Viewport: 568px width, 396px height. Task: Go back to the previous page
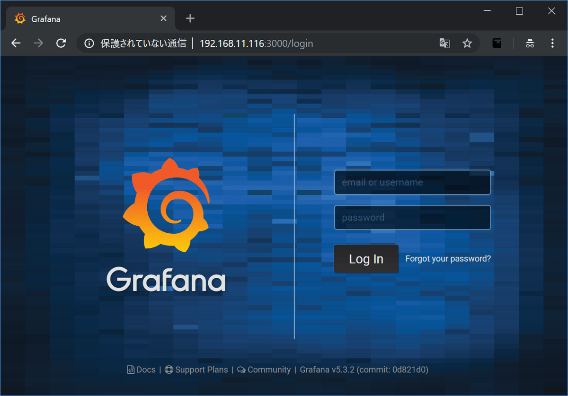[x=16, y=44]
